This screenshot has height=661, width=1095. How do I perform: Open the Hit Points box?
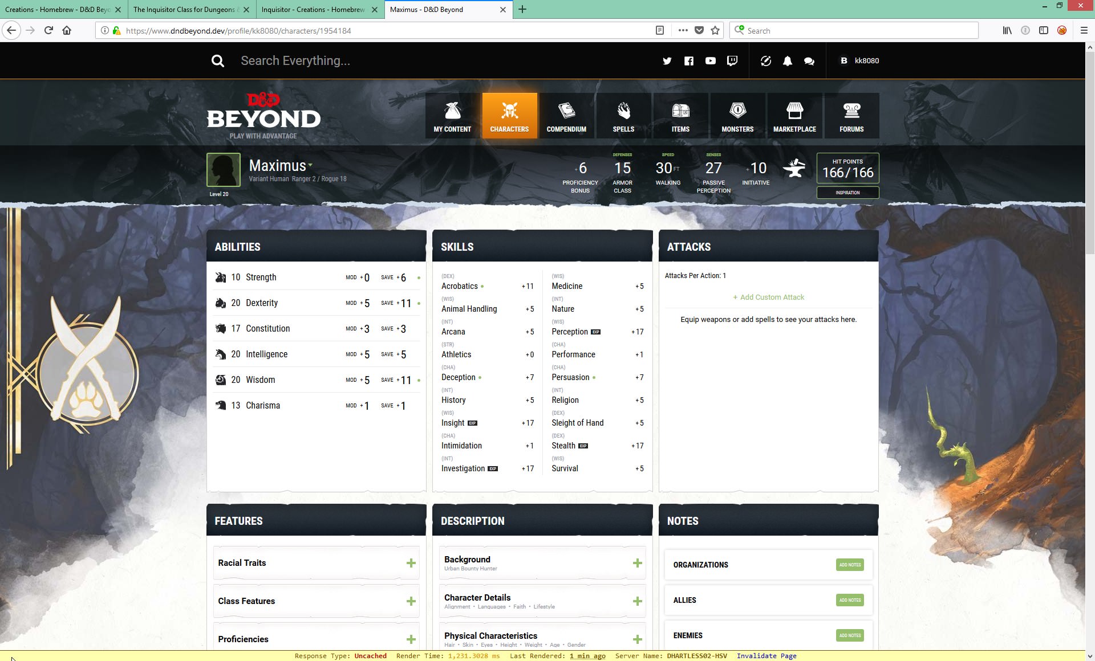coord(847,168)
